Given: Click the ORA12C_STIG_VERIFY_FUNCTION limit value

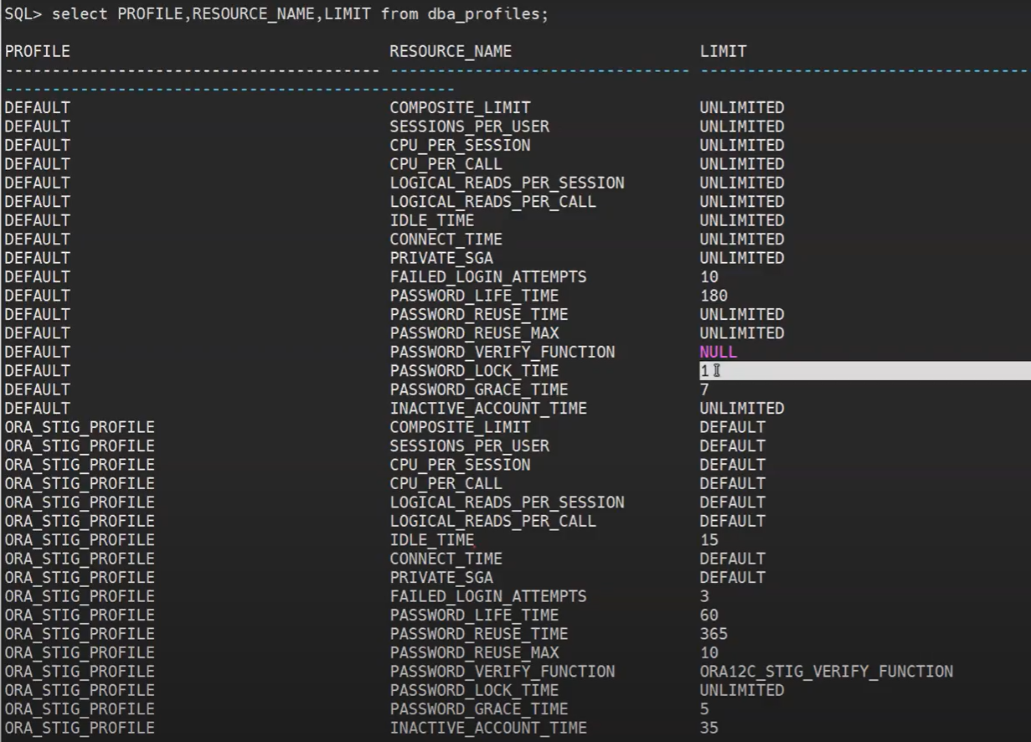Looking at the screenshot, I should click(x=826, y=672).
